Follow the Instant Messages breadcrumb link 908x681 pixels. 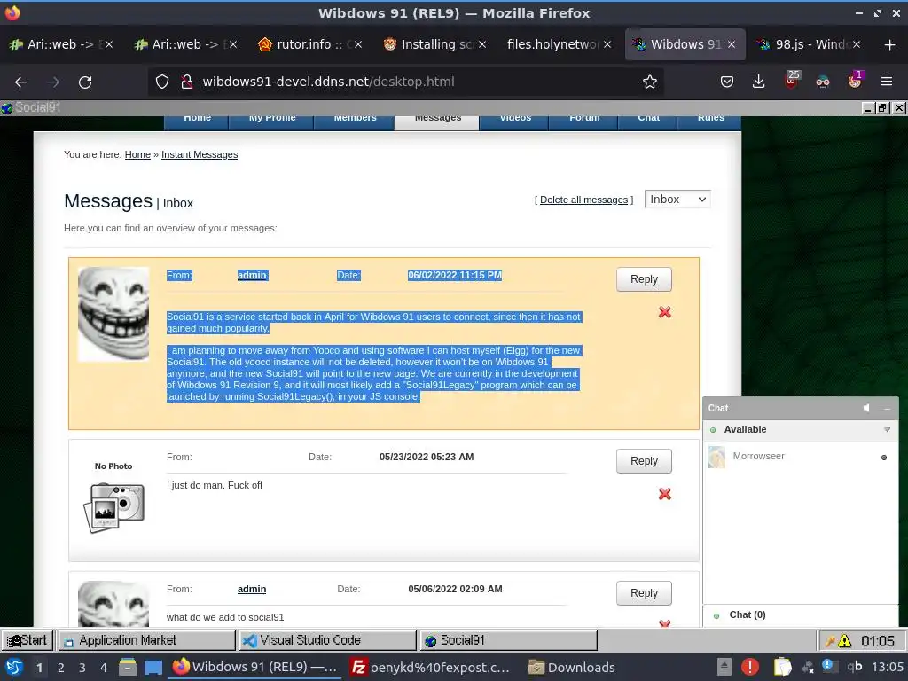200,154
